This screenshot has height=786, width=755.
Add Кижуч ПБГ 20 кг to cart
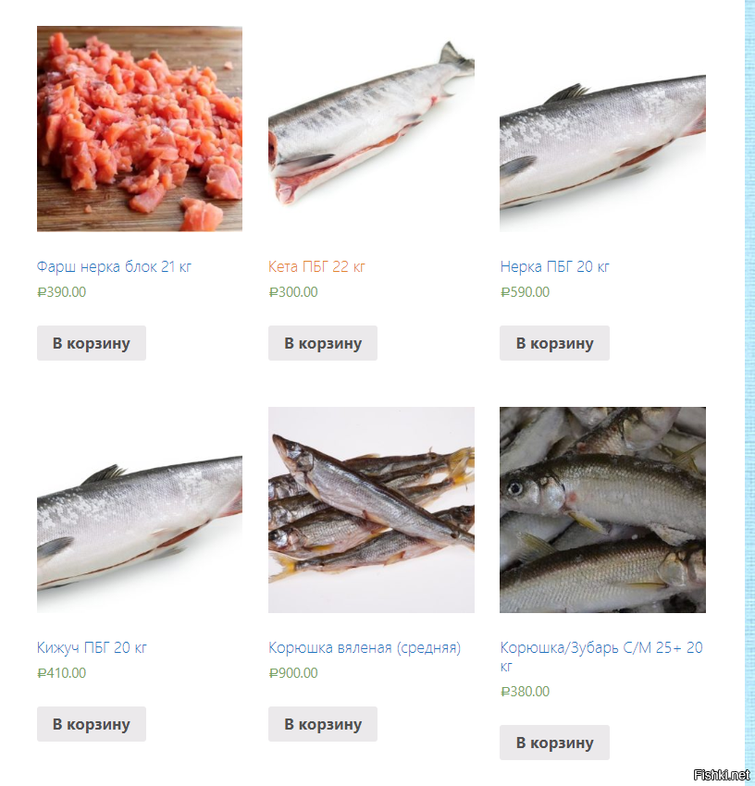tap(92, 724)
